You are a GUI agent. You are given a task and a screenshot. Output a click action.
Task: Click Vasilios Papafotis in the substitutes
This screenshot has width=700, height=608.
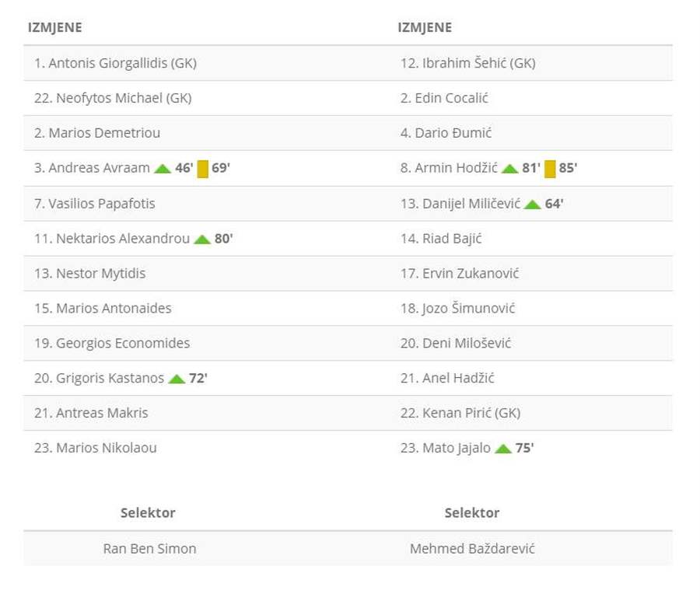(95, 204)
